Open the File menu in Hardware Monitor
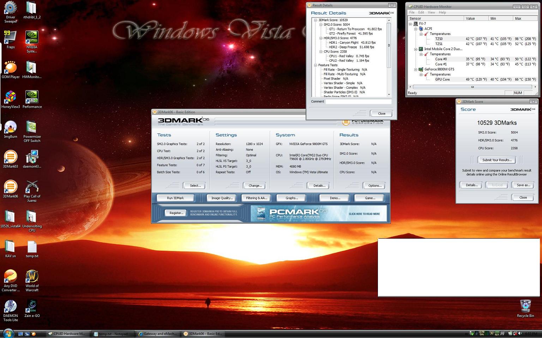The image size is (542, 338). pos(412,12)
